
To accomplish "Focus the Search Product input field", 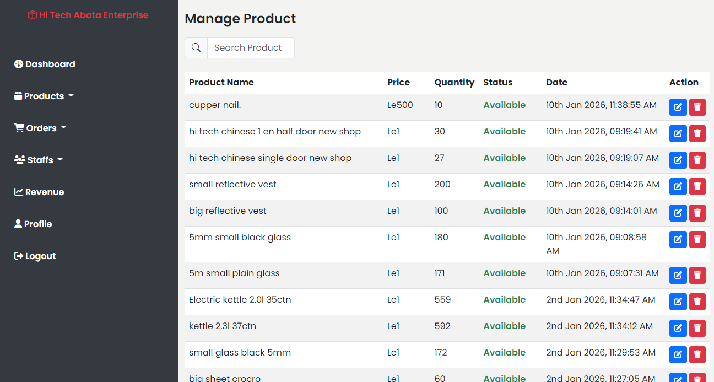I will click(x=251, y=48).
